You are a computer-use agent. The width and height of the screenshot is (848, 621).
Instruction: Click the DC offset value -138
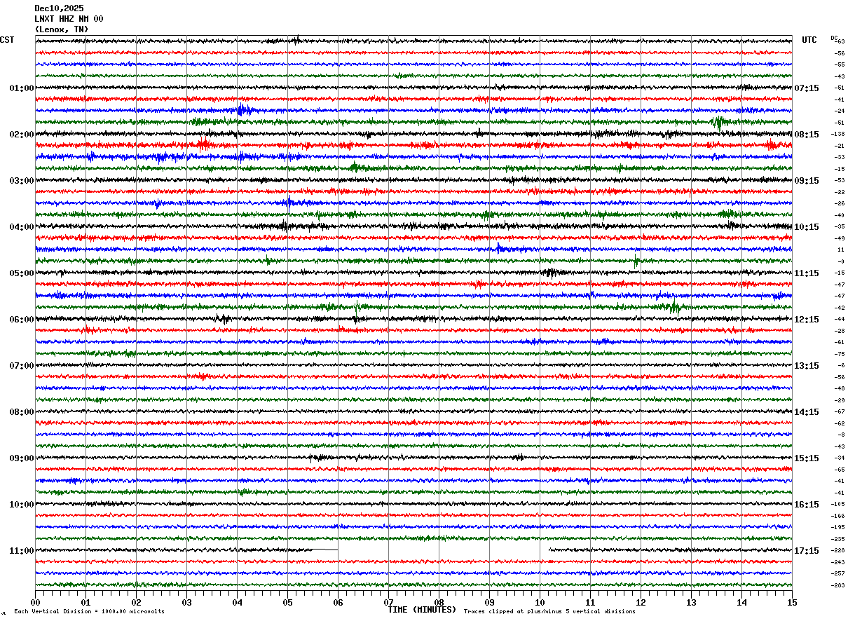(x=838, y=134)
